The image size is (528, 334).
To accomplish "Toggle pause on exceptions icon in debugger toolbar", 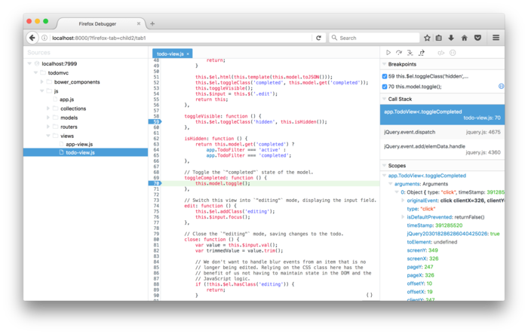I will pos(453,53).
